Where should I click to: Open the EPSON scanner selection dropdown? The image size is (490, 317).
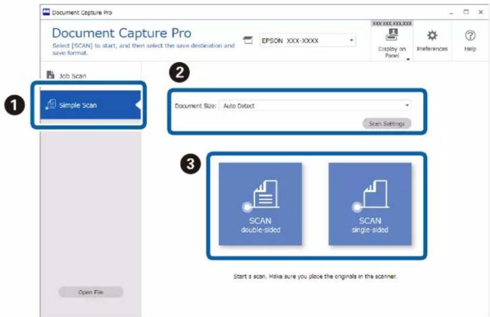307,40
